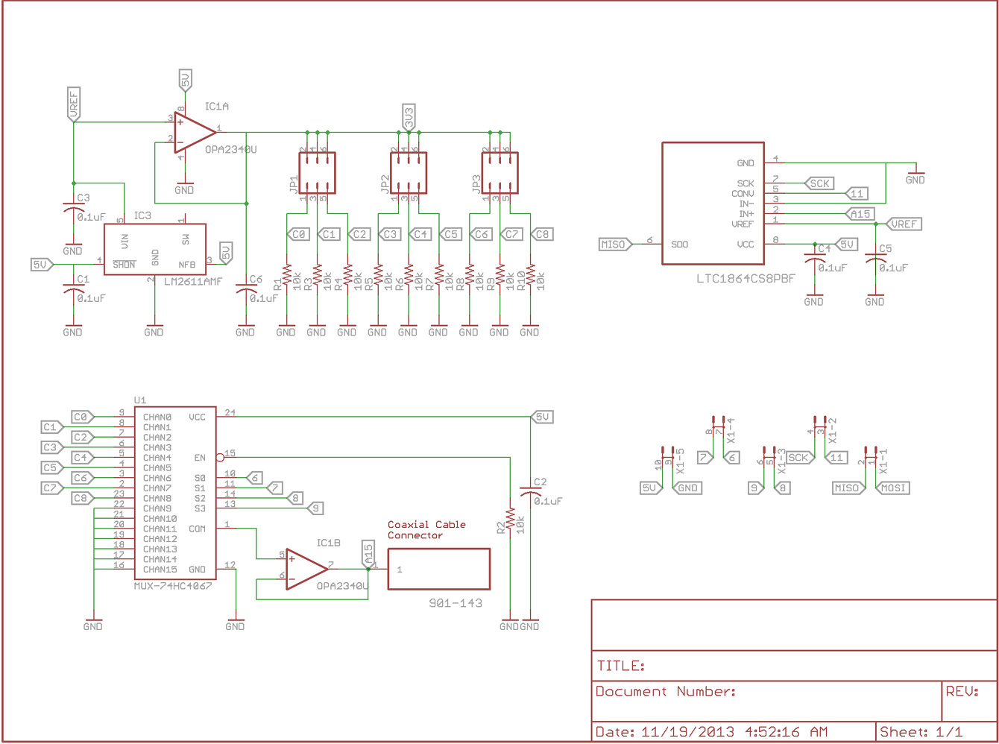Select the VREF net label flag
Viewport: 999px width, 744px height.
coord(906,223)
